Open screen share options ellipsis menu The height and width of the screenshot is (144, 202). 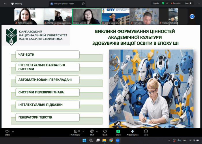(x=83, y=4)
